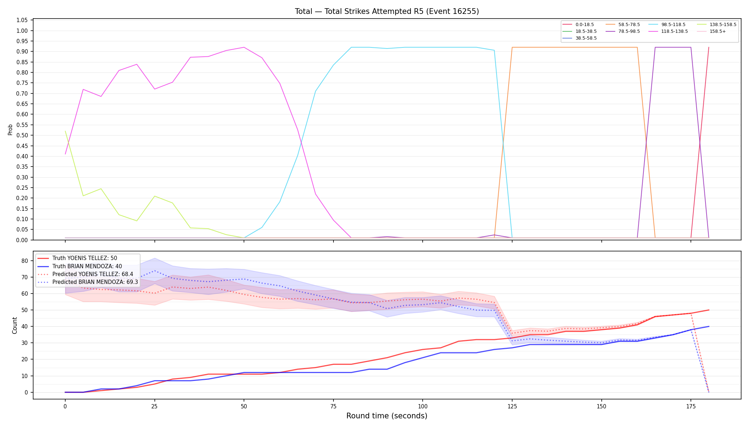Click the 'Count' y-axis label

pyautogui.click(x=15, y=325)
